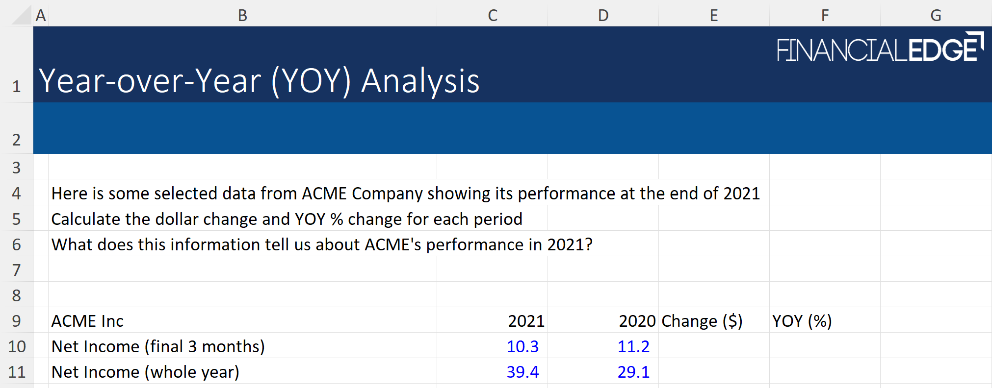The height and width of the screenshot is (388, 992).
Task: Select column C header
Action: tap(493, 15)
